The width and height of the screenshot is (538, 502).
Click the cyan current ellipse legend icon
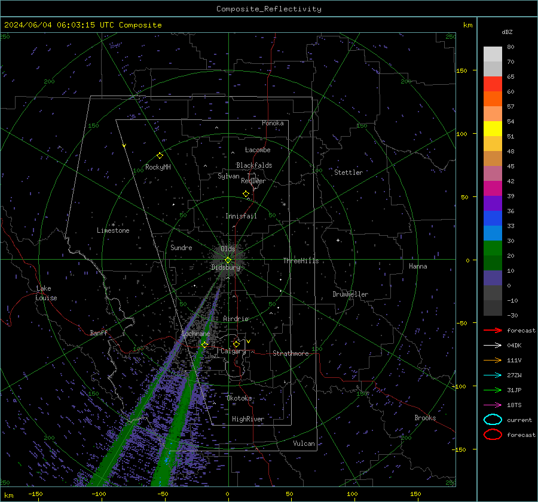coord(493,420)
